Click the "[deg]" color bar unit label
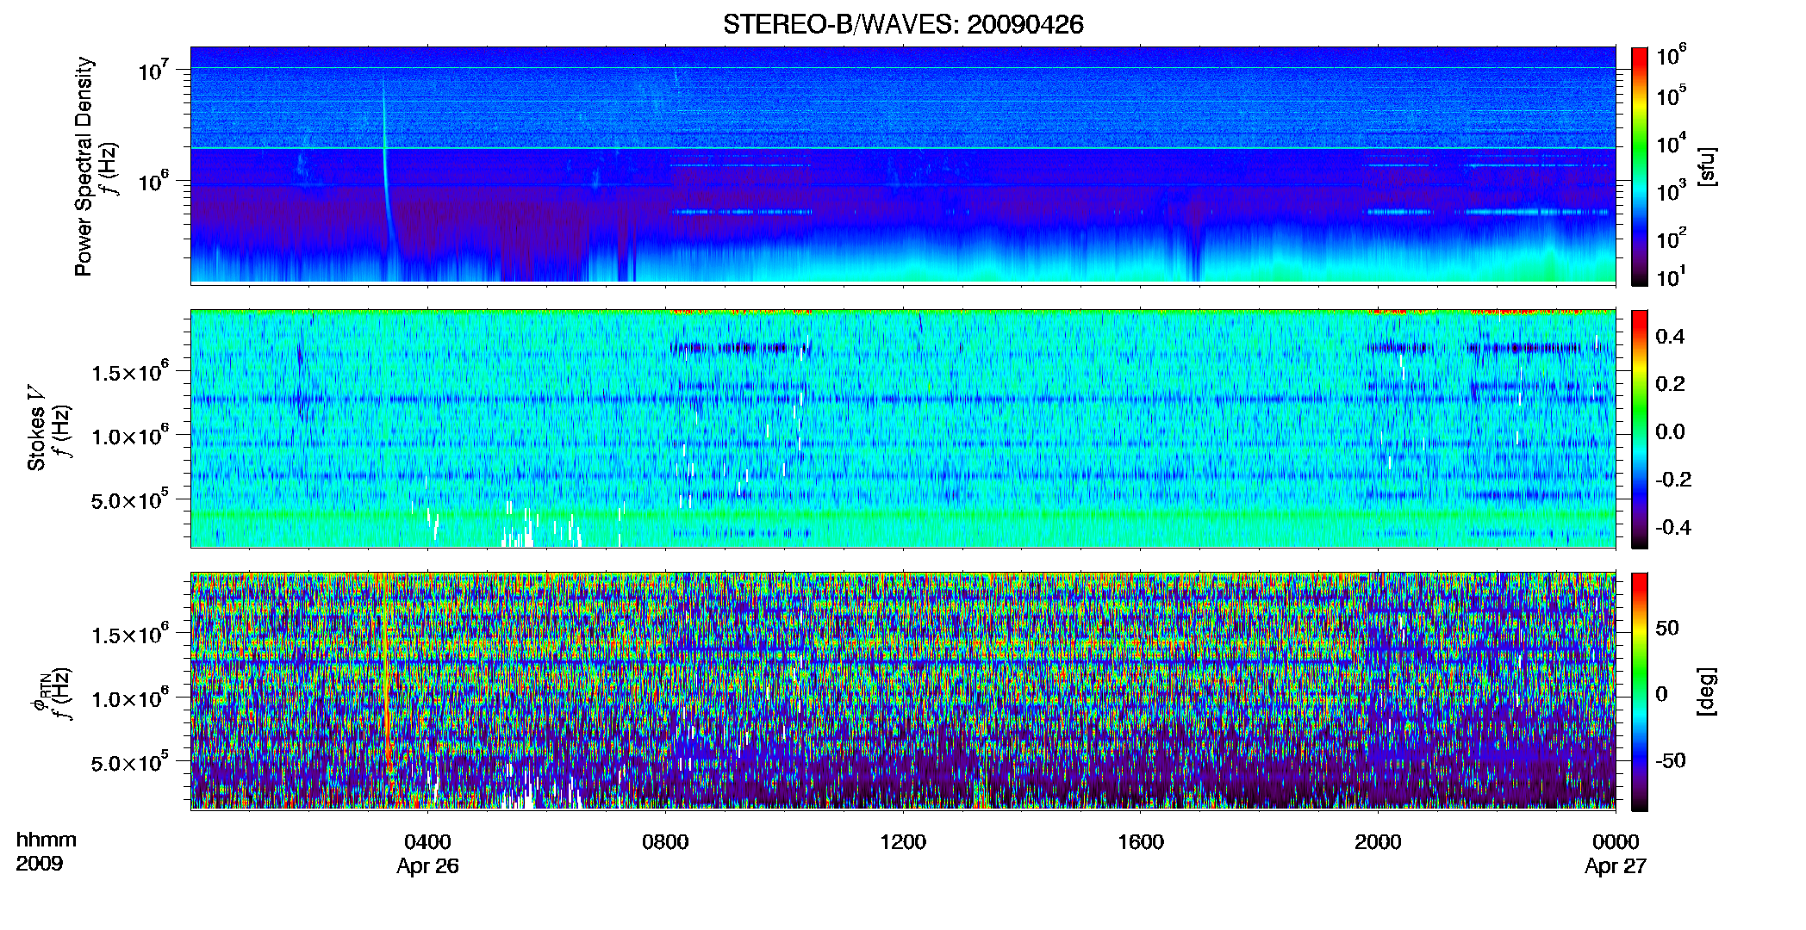The height and width of the screenshot is (930, 1806). click(1707, 691)
